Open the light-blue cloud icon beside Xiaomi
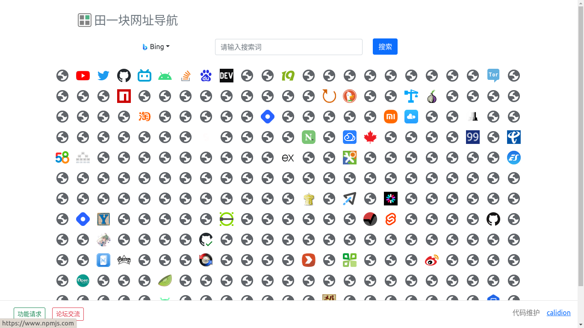This screenshot has width=584, height=328. pos(411,117)
